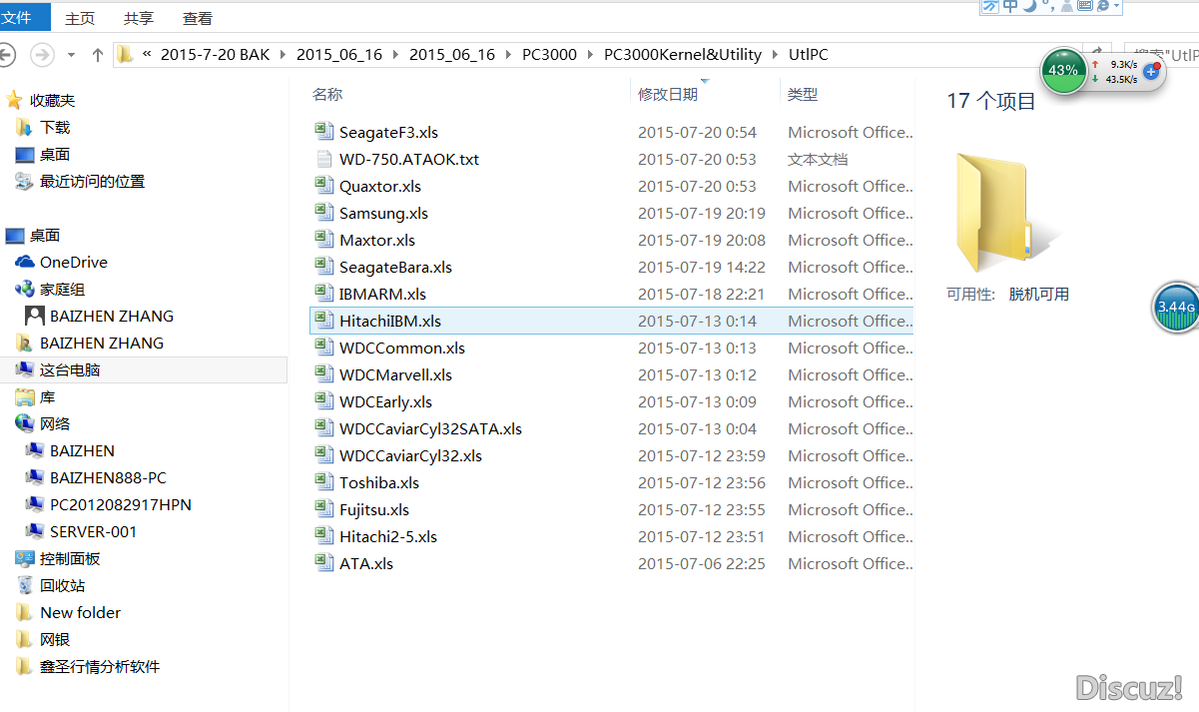Viewport: 1199px width, 712px height.
Task: Click the blue 3.44G floating ball
Action: click(x=1175, y=308)
